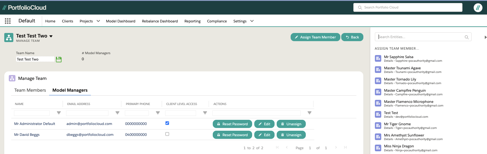
Task: Reset Password for Mr David Beggs
Action: 232,135
